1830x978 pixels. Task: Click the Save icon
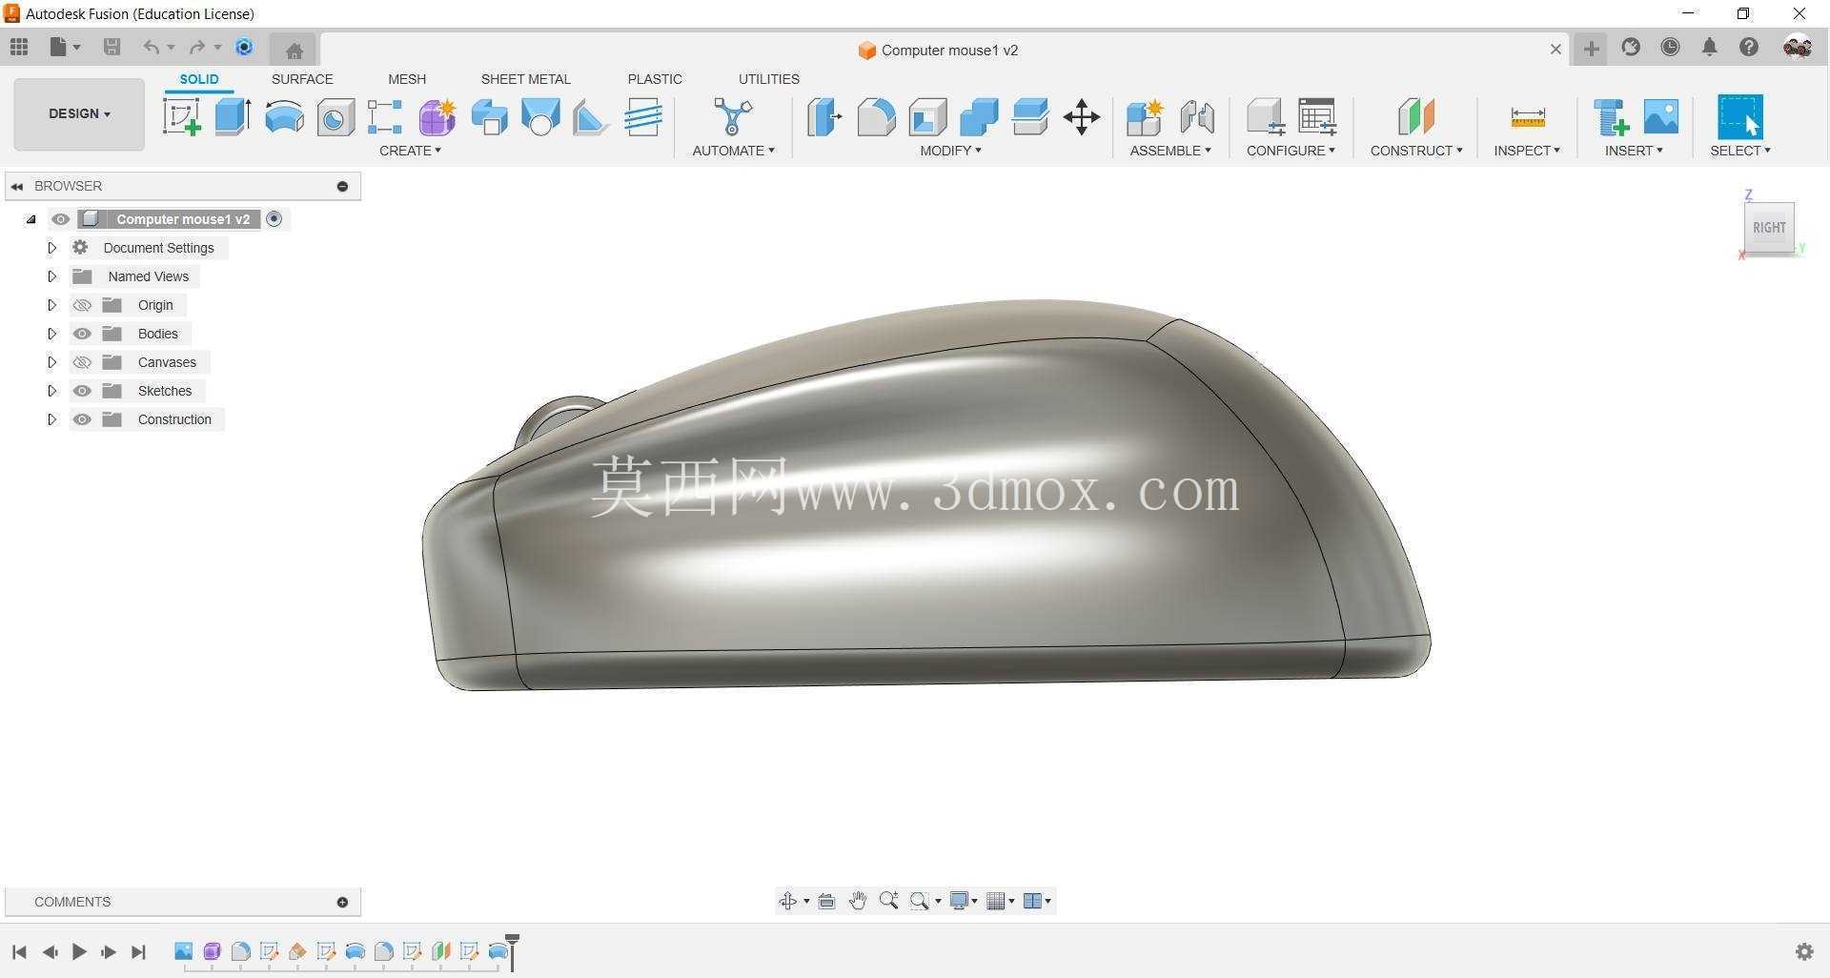112,47
